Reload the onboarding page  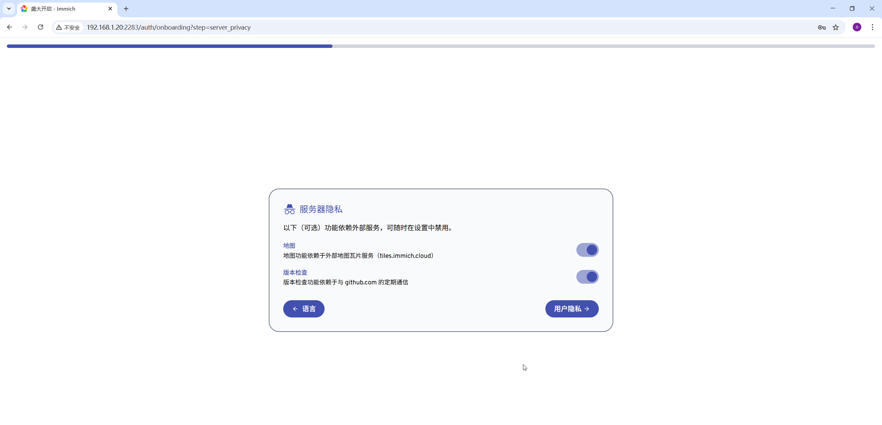coord(40,27)
